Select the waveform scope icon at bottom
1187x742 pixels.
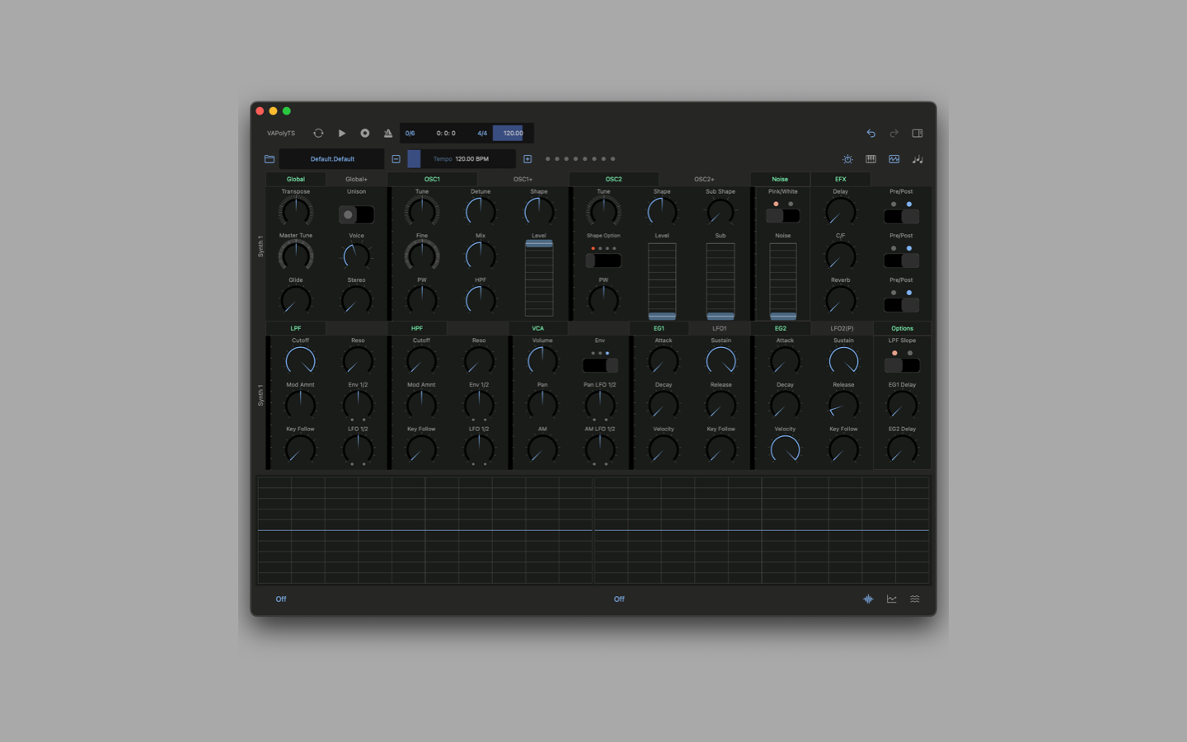(x=868, y=599)
